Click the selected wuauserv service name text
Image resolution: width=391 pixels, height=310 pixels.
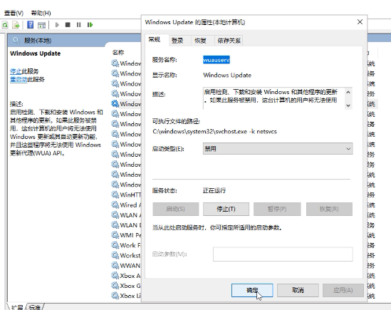click(217, 60)
